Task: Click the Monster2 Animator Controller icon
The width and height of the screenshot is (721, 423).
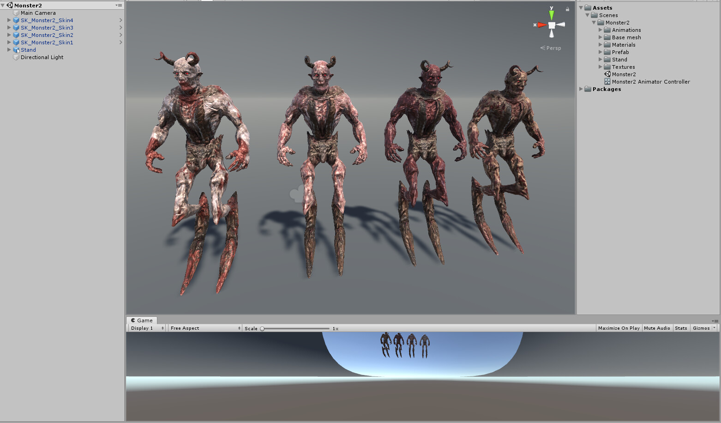Action: click(x=607, y=81)
